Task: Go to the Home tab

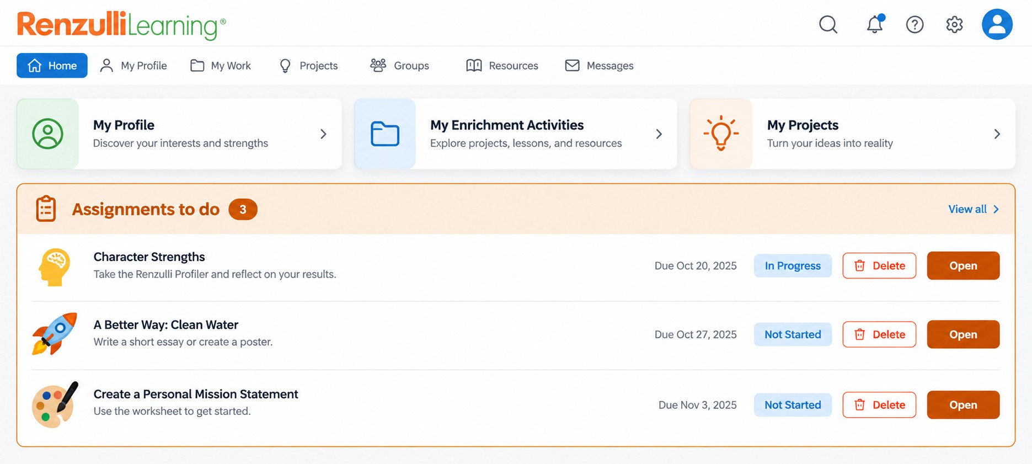Action: click(52, 65)
